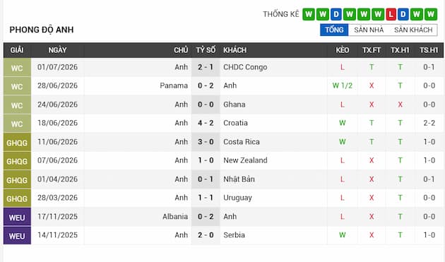
Task: Open the CHDC Congo team link
Action: (x=245, y=67)
